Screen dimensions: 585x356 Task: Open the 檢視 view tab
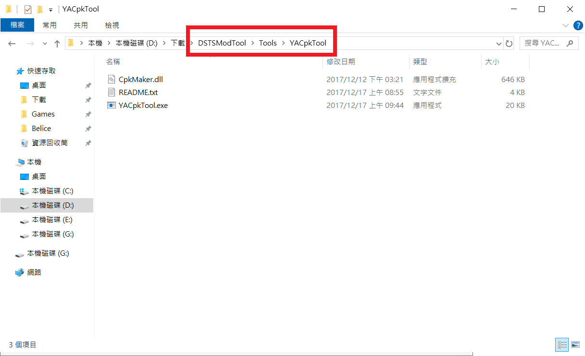pyautogui.click(x=112, y=25)
